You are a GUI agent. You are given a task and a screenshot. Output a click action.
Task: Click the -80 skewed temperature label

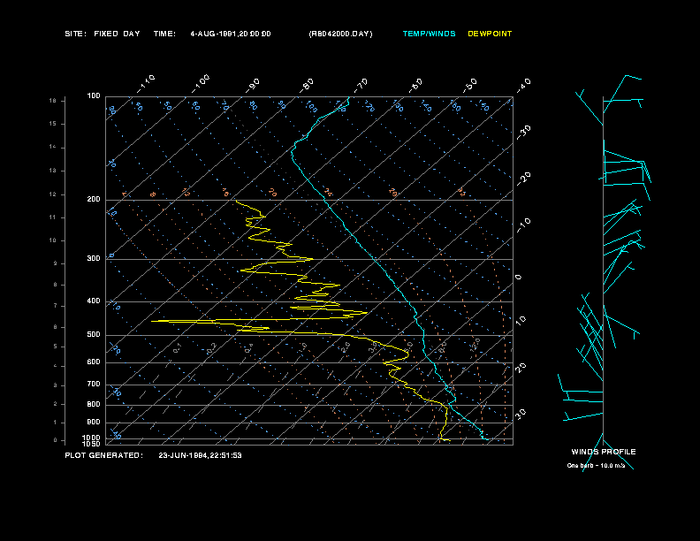tap(307, 85)
